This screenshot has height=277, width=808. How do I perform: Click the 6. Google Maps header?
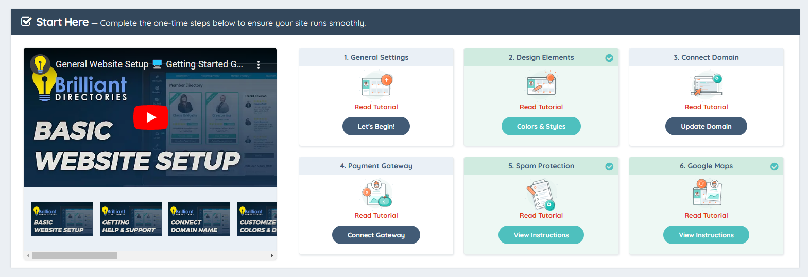pos(706,166)
